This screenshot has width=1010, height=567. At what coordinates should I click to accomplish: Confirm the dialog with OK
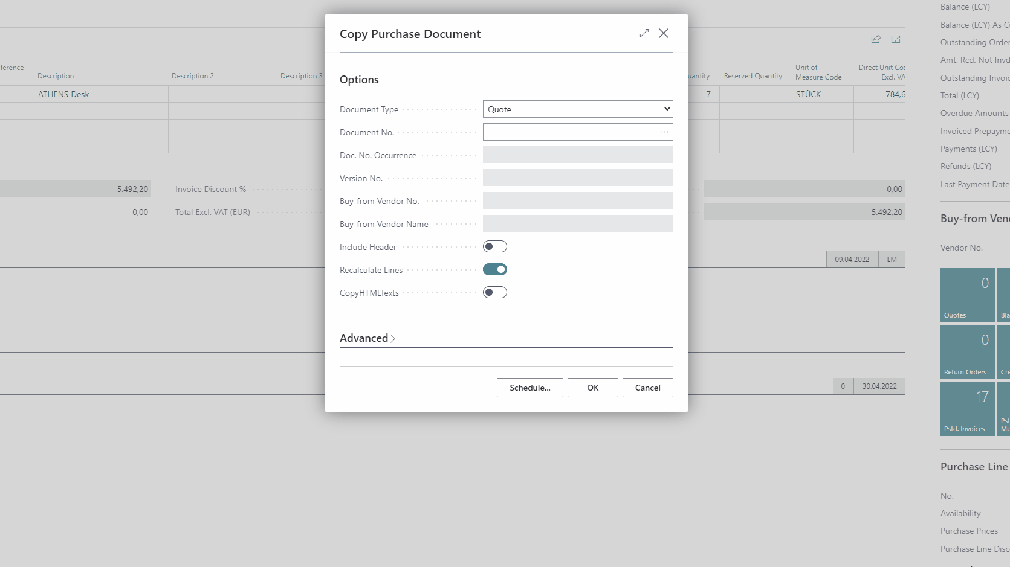[x=592, y=388]
